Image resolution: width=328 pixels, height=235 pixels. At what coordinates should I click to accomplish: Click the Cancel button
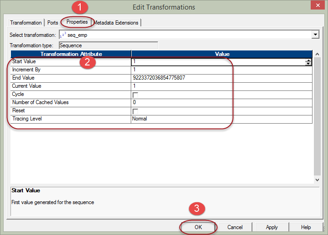pos(235,227)
